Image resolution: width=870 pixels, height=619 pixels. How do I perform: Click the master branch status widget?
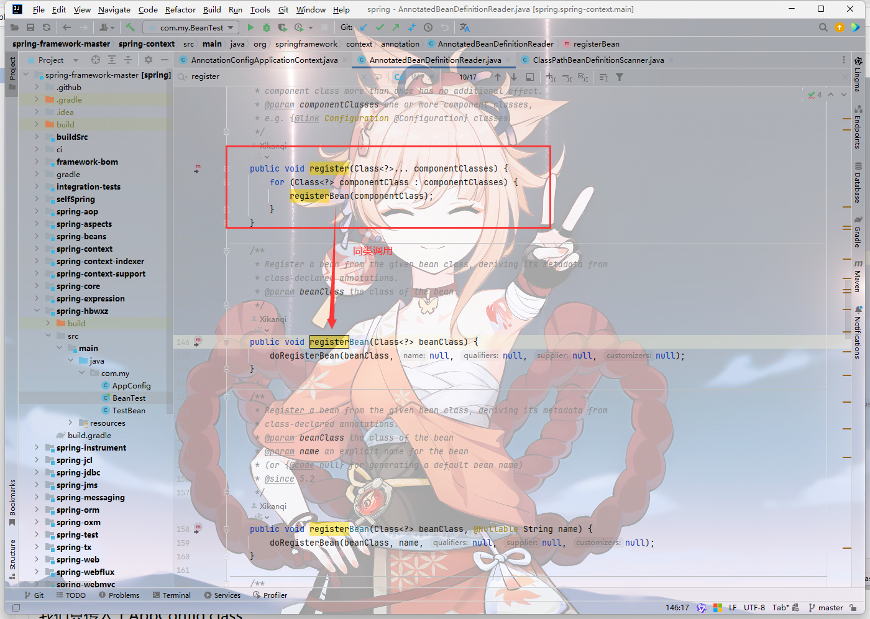tap(825, 607)
